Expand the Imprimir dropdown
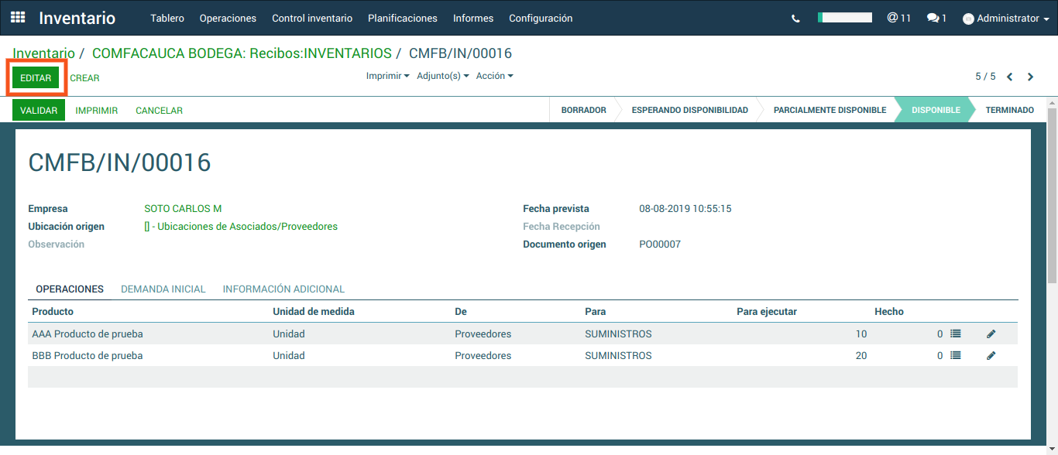 coord(387,76)
